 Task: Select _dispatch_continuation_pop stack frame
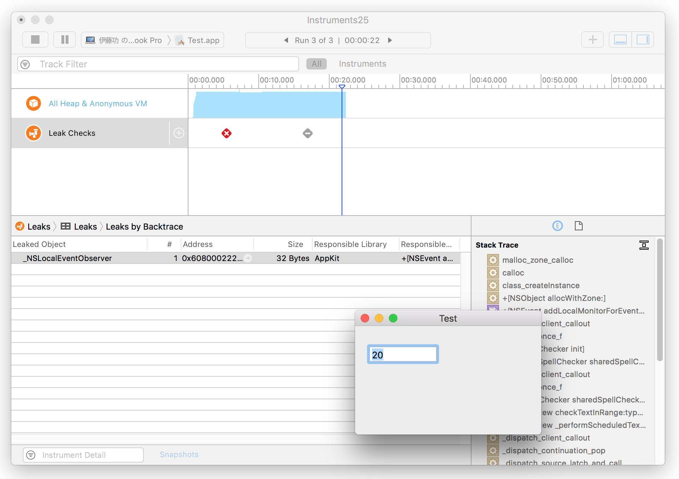click(x=554, y=450)
